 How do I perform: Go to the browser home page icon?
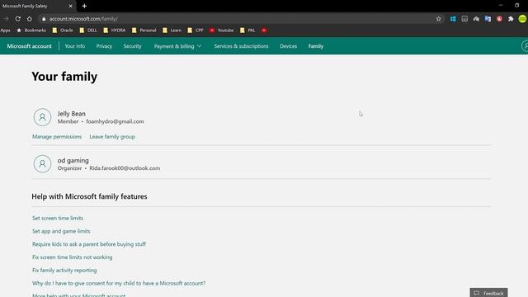pyautogui.click(x=30, y=19)
